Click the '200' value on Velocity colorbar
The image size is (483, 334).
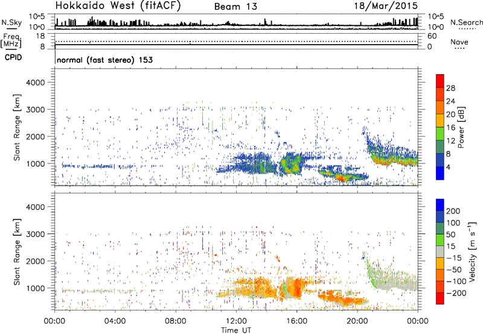[453, 211]
